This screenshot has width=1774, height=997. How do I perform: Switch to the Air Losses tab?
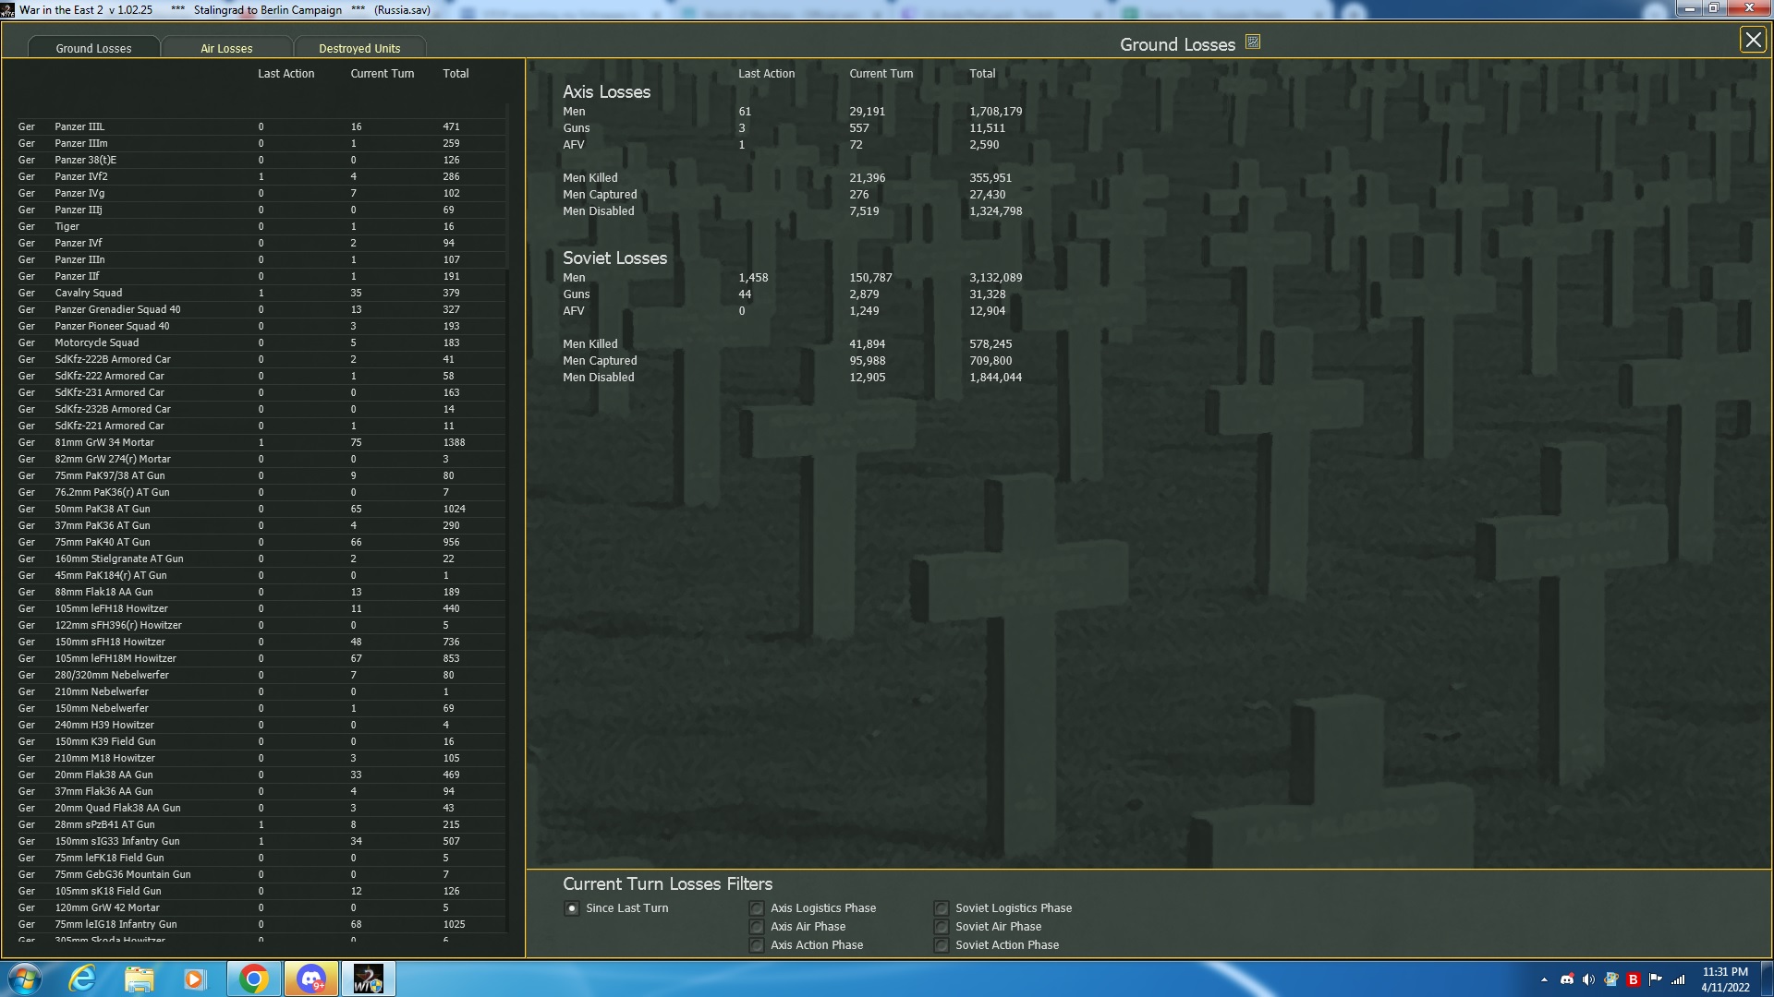point(226,48)
